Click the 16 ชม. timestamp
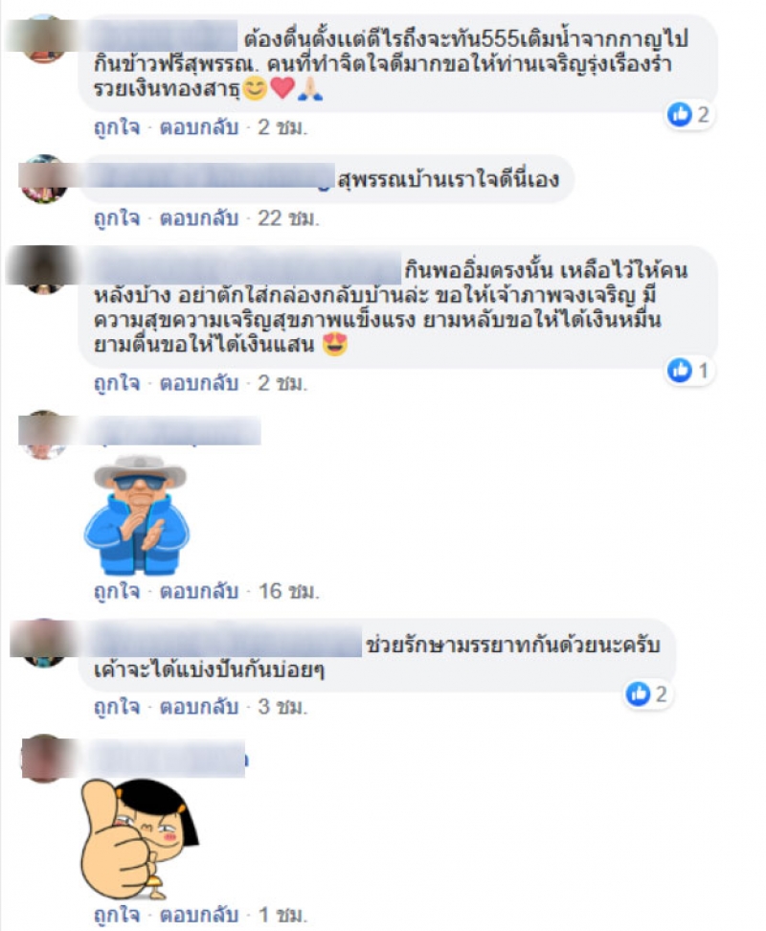 click(288, 591)
